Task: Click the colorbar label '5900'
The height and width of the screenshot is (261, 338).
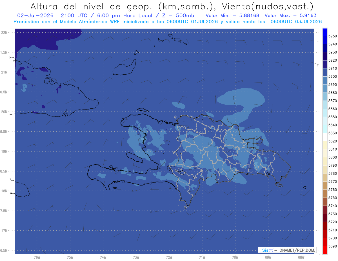Action: tap(332, 76)
